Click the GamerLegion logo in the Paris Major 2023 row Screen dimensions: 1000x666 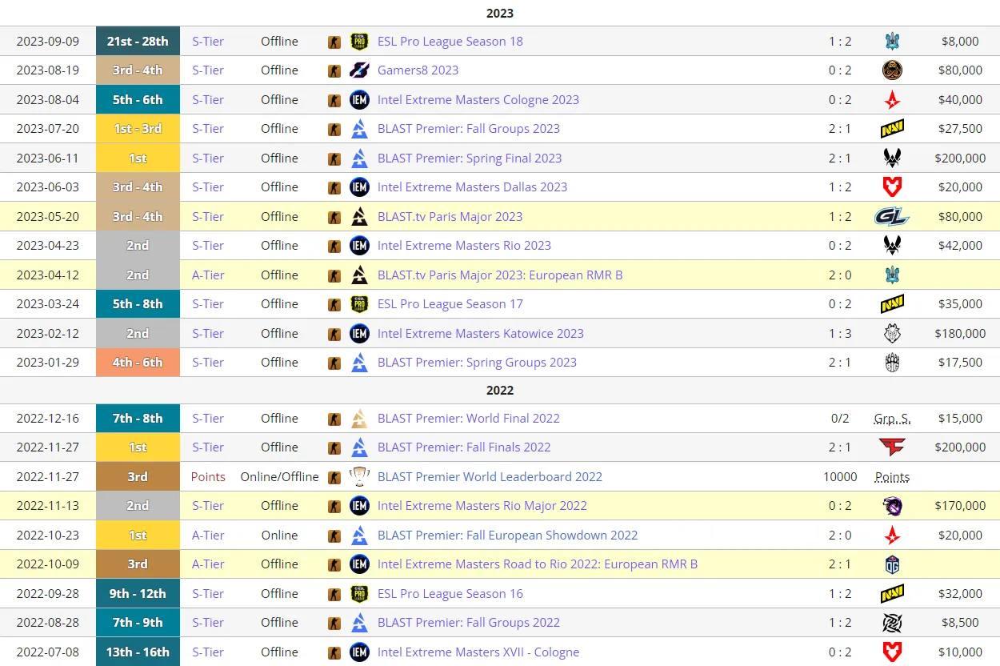click(892, 216)
